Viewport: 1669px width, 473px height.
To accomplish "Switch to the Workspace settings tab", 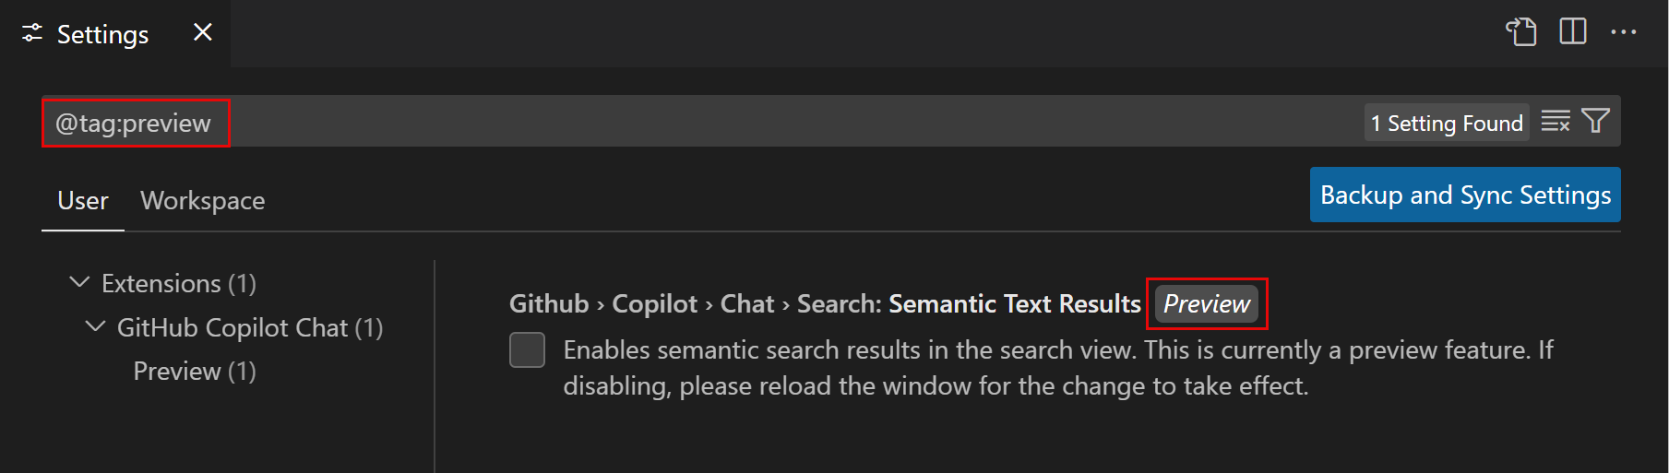I will (x=202, y=200).
